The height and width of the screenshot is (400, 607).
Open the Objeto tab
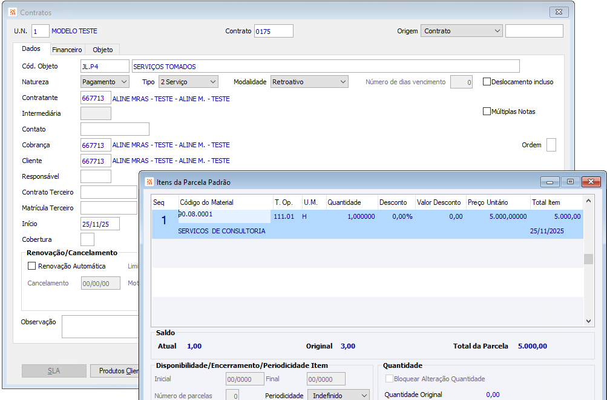coord(102,50)
